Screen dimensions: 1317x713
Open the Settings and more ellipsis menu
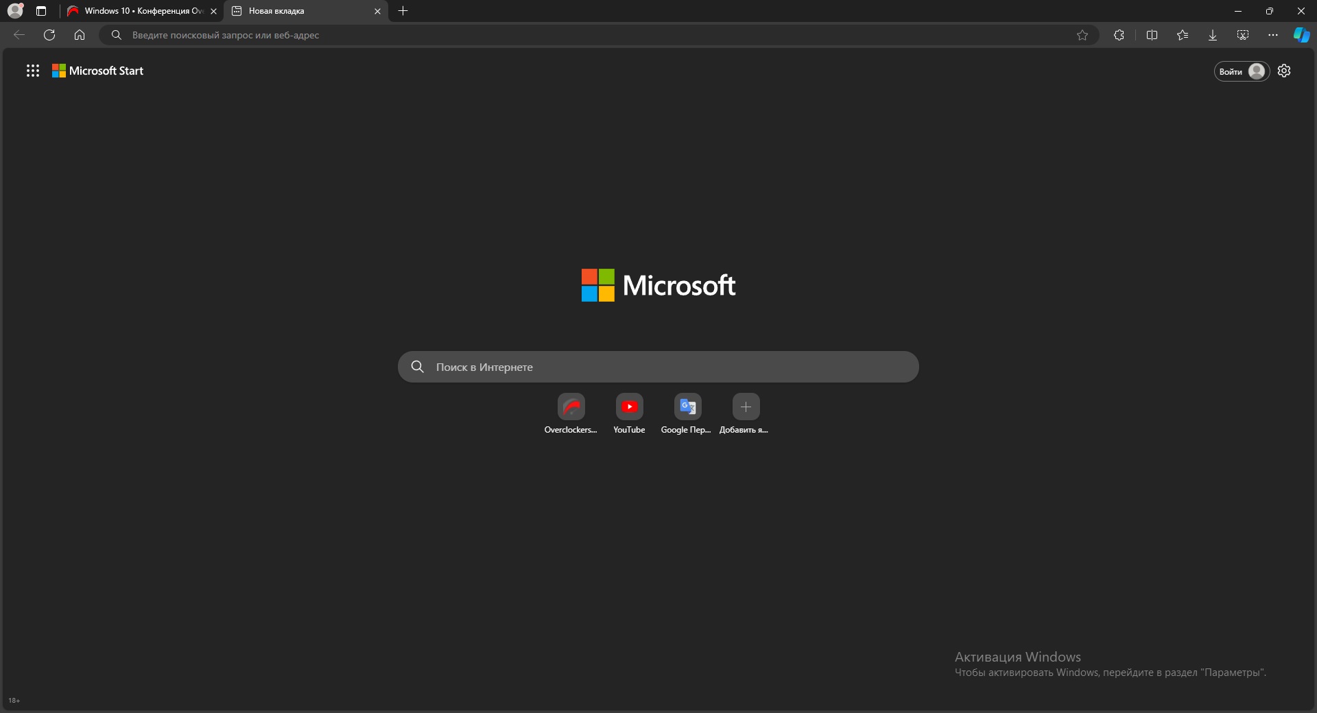pyautogui.click(x=1273, y=35)
